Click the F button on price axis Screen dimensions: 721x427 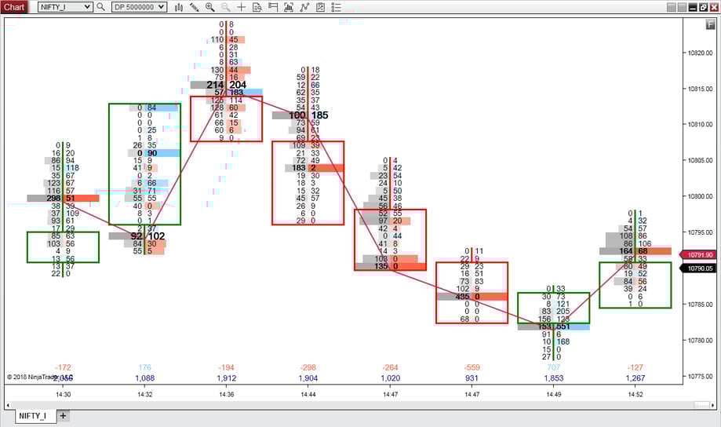[710, 24]
